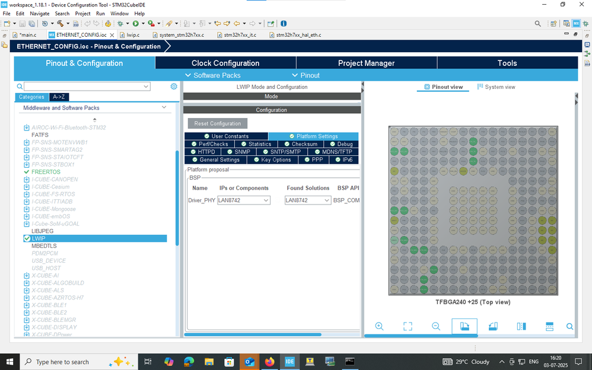592x370 pixels.
Task: Click the Save All toolbar icon
Action: pos(31,23)
